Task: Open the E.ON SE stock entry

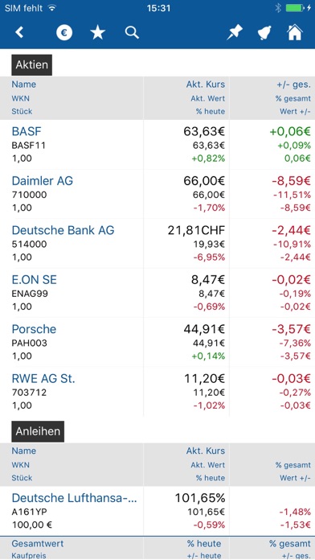Action: coord(157,293)
